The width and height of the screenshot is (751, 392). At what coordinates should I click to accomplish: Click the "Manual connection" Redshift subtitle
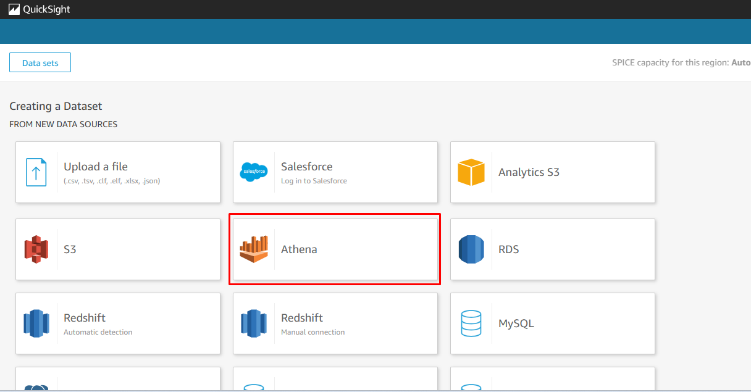(313, 332)
